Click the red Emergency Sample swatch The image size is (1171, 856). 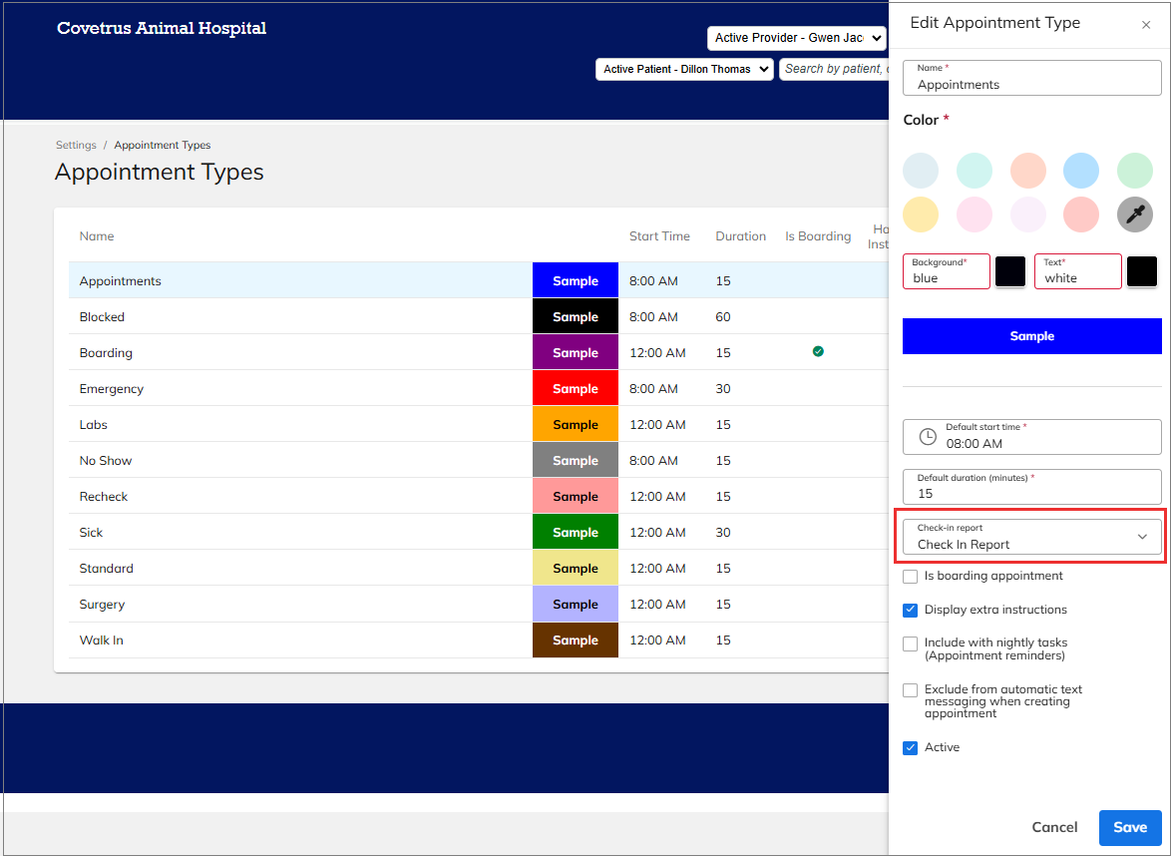point(576,388)
